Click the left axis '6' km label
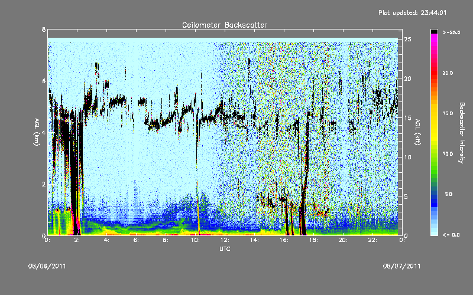This screenshot has width=473, height=295. pos(44,81)
